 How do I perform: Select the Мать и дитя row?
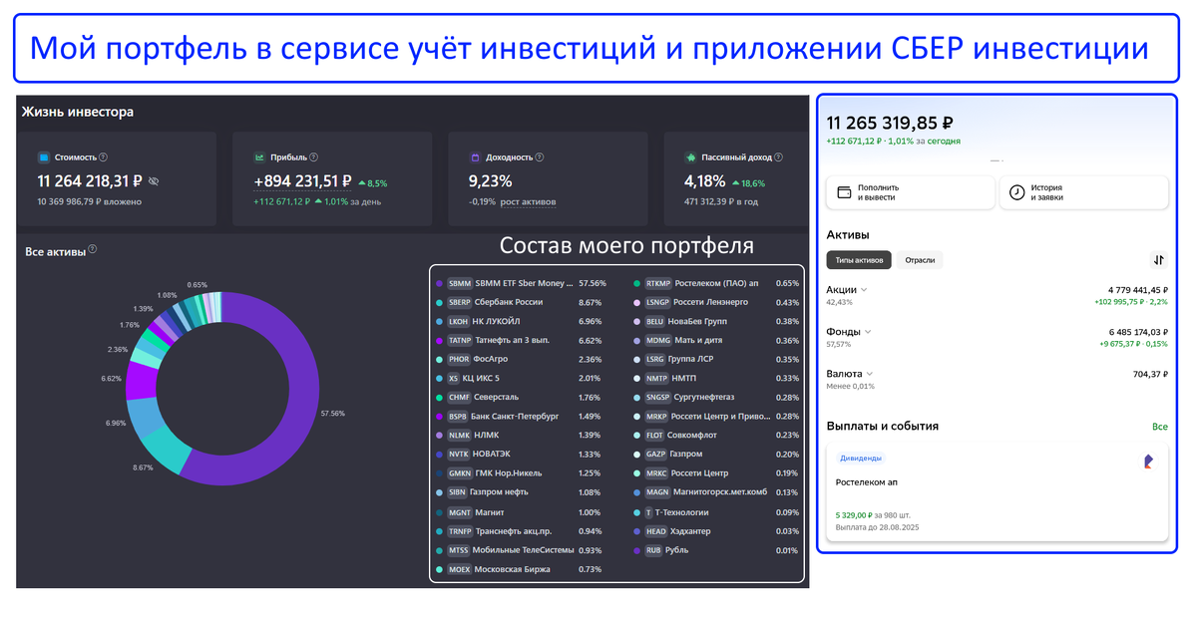point(715,340)
